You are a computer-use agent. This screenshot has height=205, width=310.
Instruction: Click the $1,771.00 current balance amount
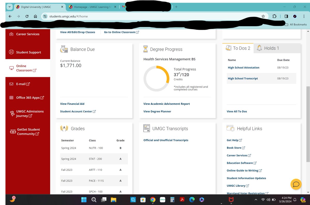[71, 66]
